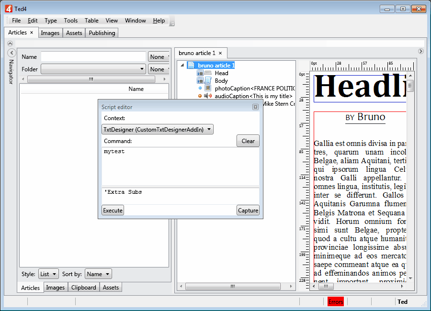Collapse the Navigator panel with the left arrow

click(12, 53)
